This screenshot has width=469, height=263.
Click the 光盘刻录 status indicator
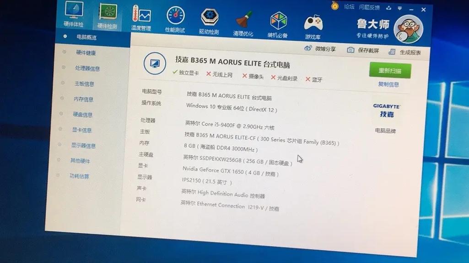pos(284,78)
